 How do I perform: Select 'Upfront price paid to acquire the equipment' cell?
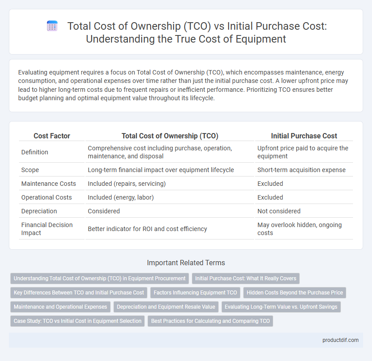304,152
